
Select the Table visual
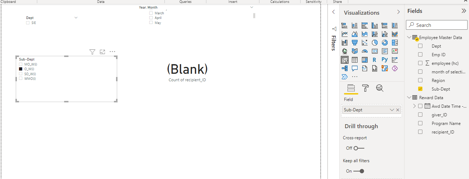[355, 60]
